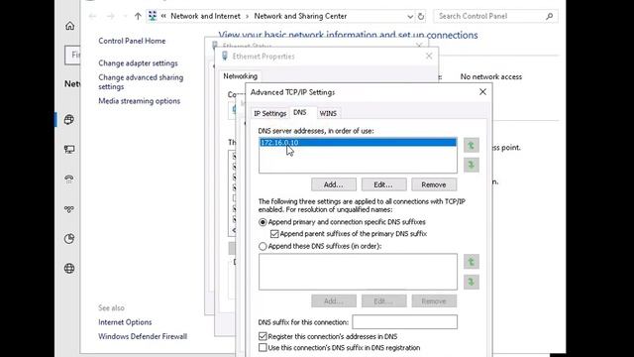This screenshot has height=357, width=634.
Task: Open Windows Defender Firewall link
Action: (143, 336)
